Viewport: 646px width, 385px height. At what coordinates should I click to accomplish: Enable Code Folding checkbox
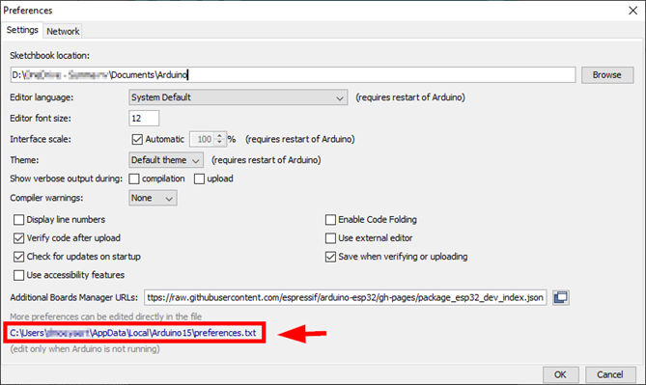[x=330, y=220]
